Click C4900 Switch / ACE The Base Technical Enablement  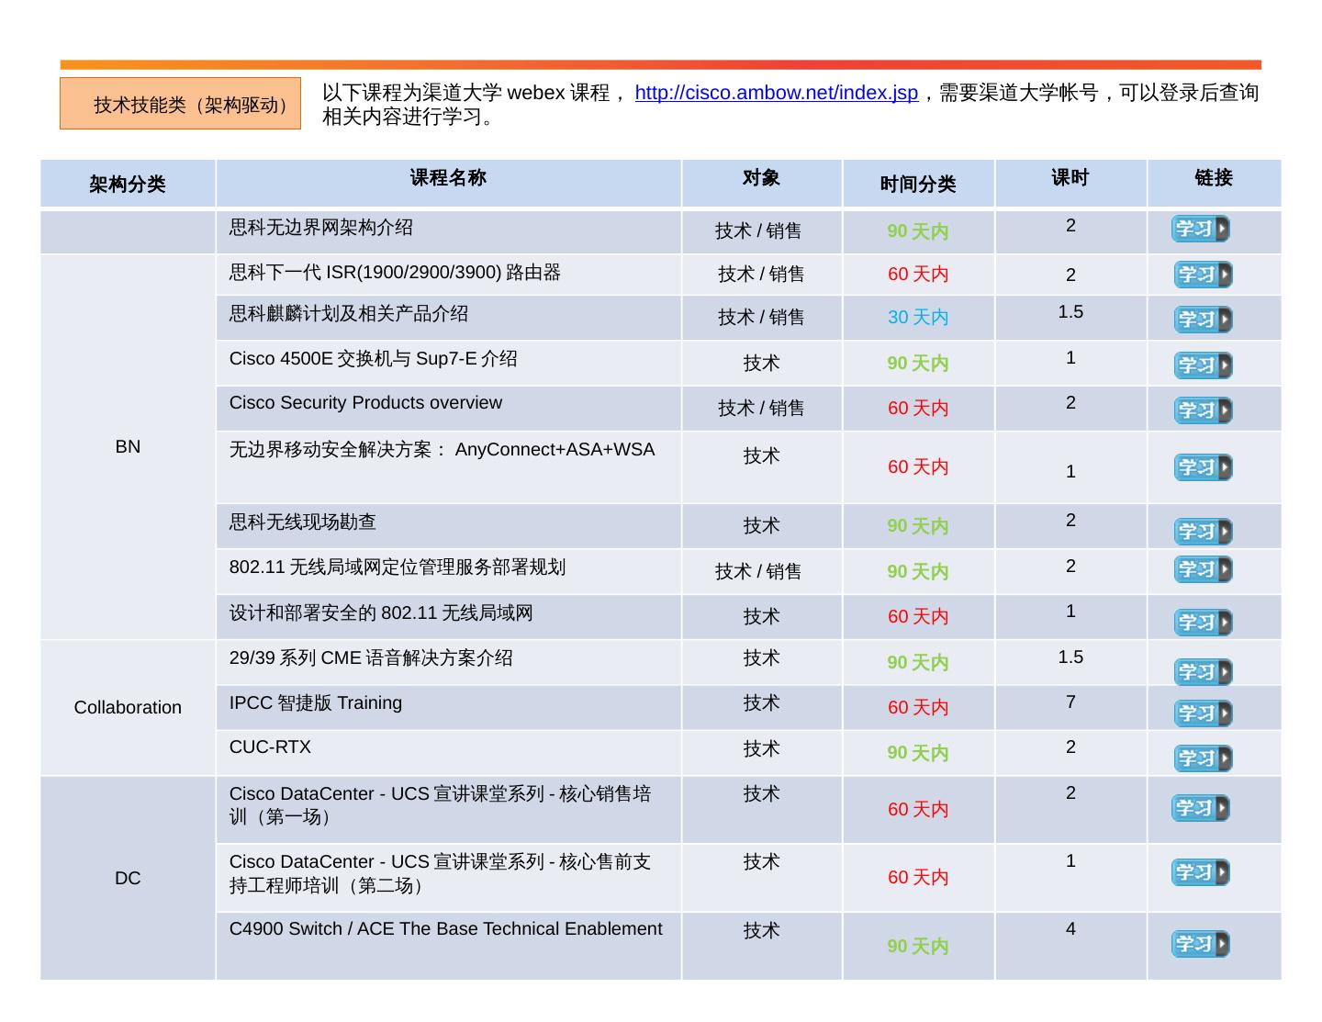tap(445, 929)
